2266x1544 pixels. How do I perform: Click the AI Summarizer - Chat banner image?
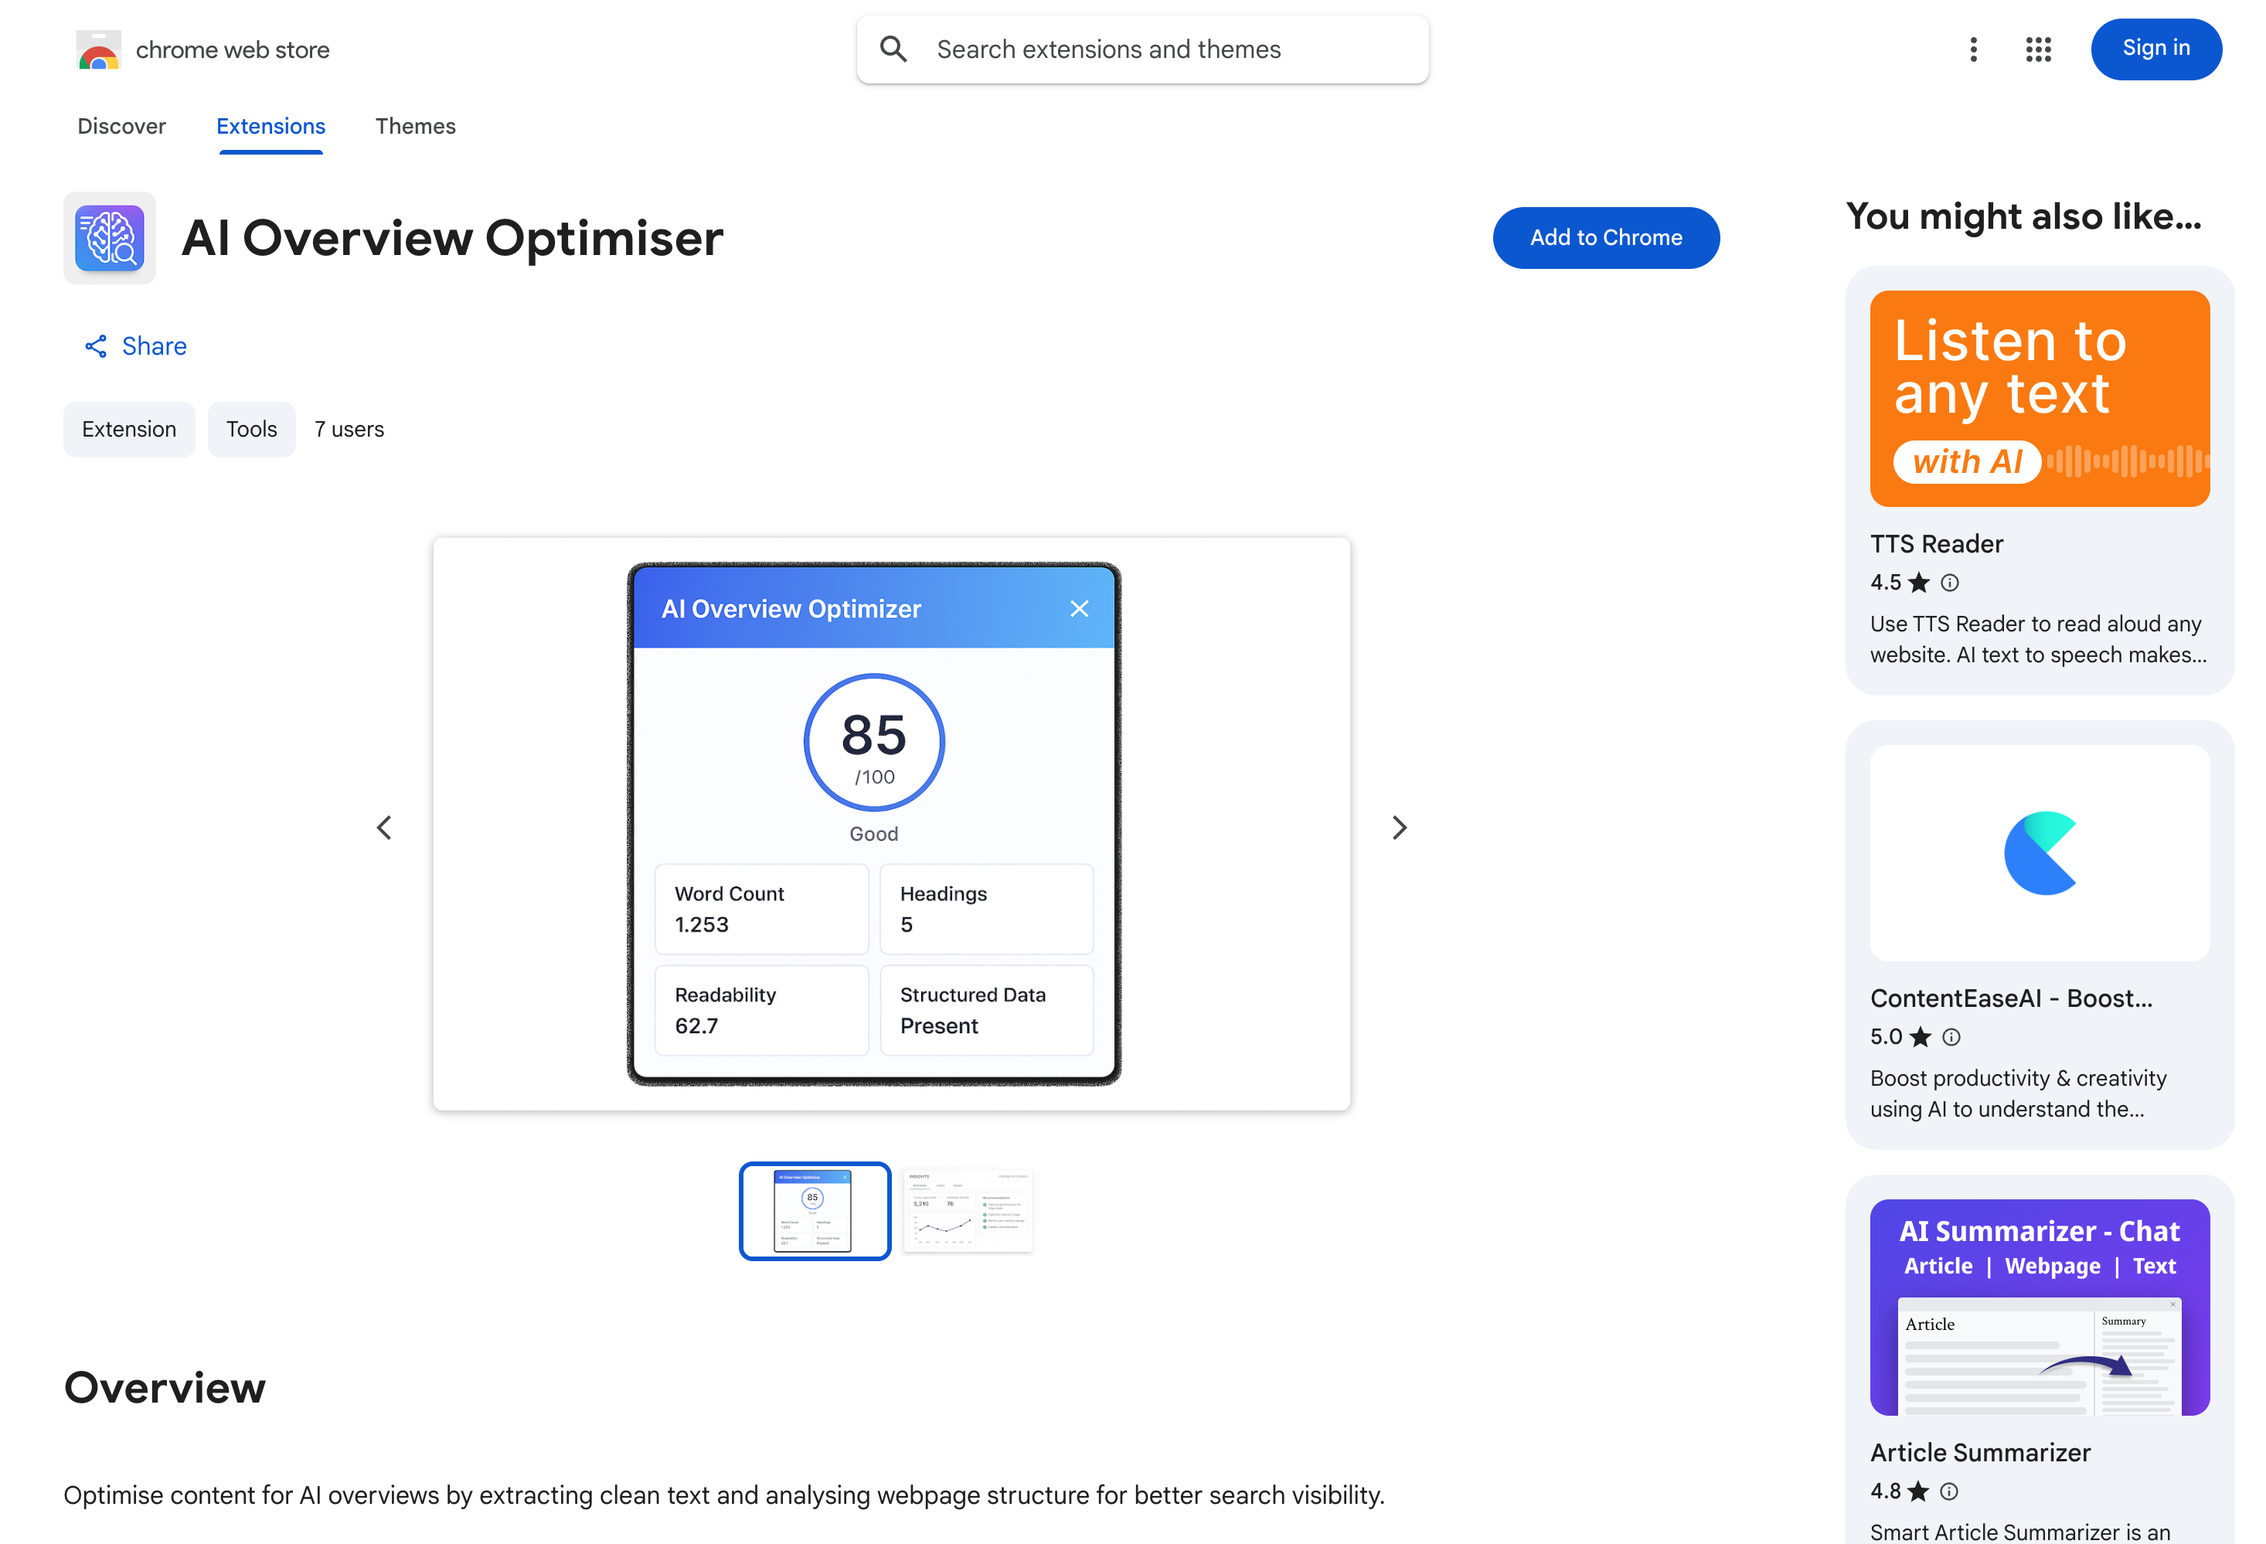tap(2039, 1307)
